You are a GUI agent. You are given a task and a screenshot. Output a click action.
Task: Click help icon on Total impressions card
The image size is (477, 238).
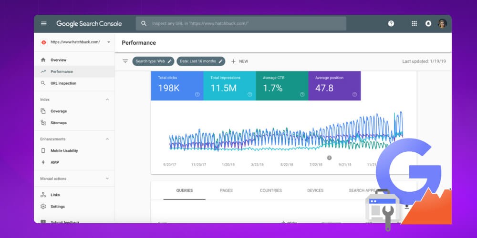[x=250, y=94]
